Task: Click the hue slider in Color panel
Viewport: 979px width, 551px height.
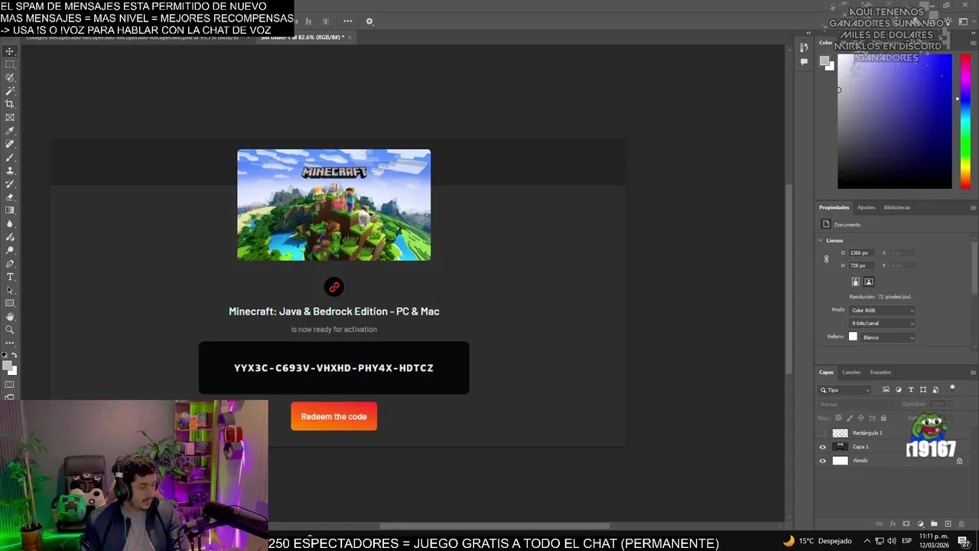Action: click(x=965, y=121)
